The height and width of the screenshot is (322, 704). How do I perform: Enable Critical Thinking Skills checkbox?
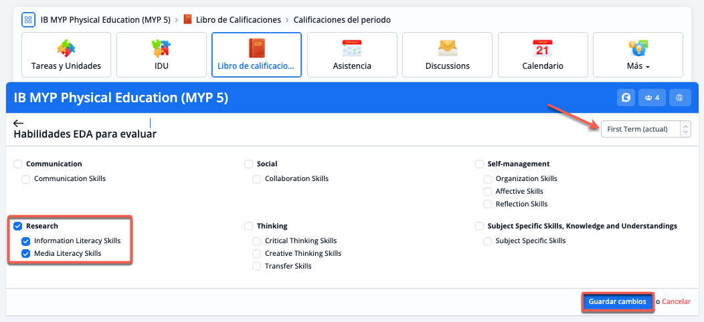tap(256, 240)
